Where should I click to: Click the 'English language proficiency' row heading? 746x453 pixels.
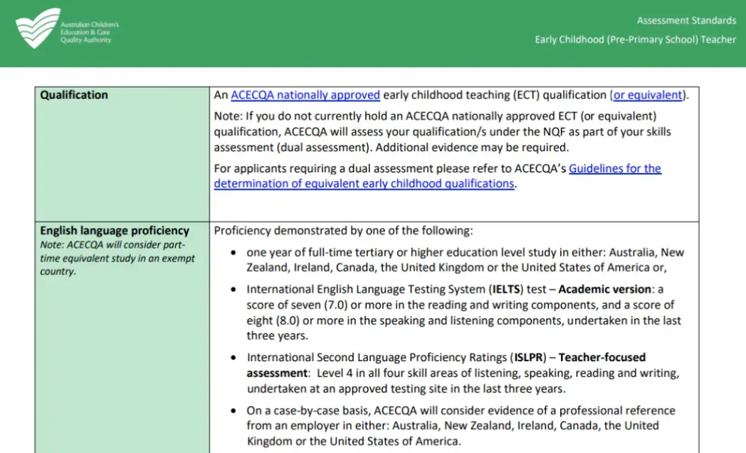115,231
